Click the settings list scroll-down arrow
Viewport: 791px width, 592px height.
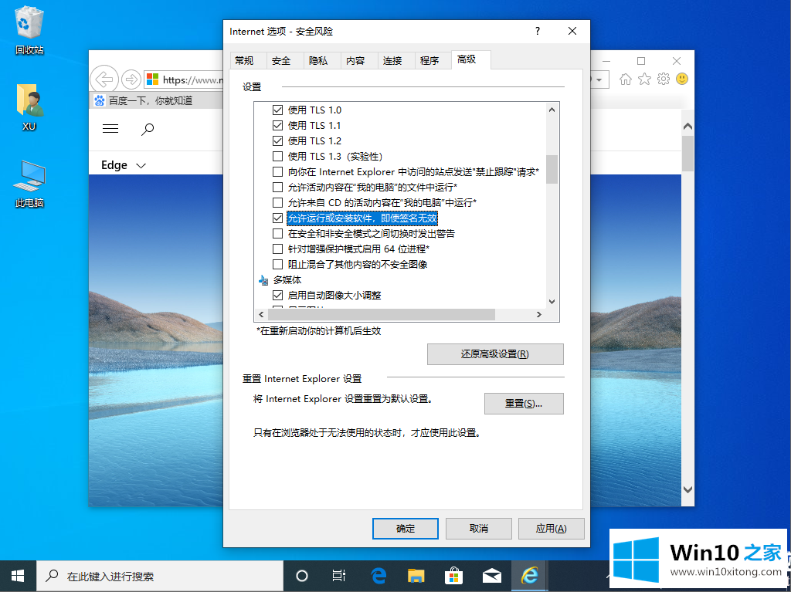pyautogui.click(x=552, y=302)
